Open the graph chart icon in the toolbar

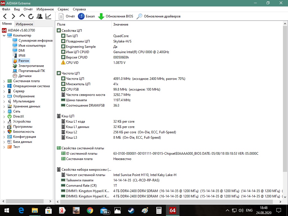tap(48, 16)
